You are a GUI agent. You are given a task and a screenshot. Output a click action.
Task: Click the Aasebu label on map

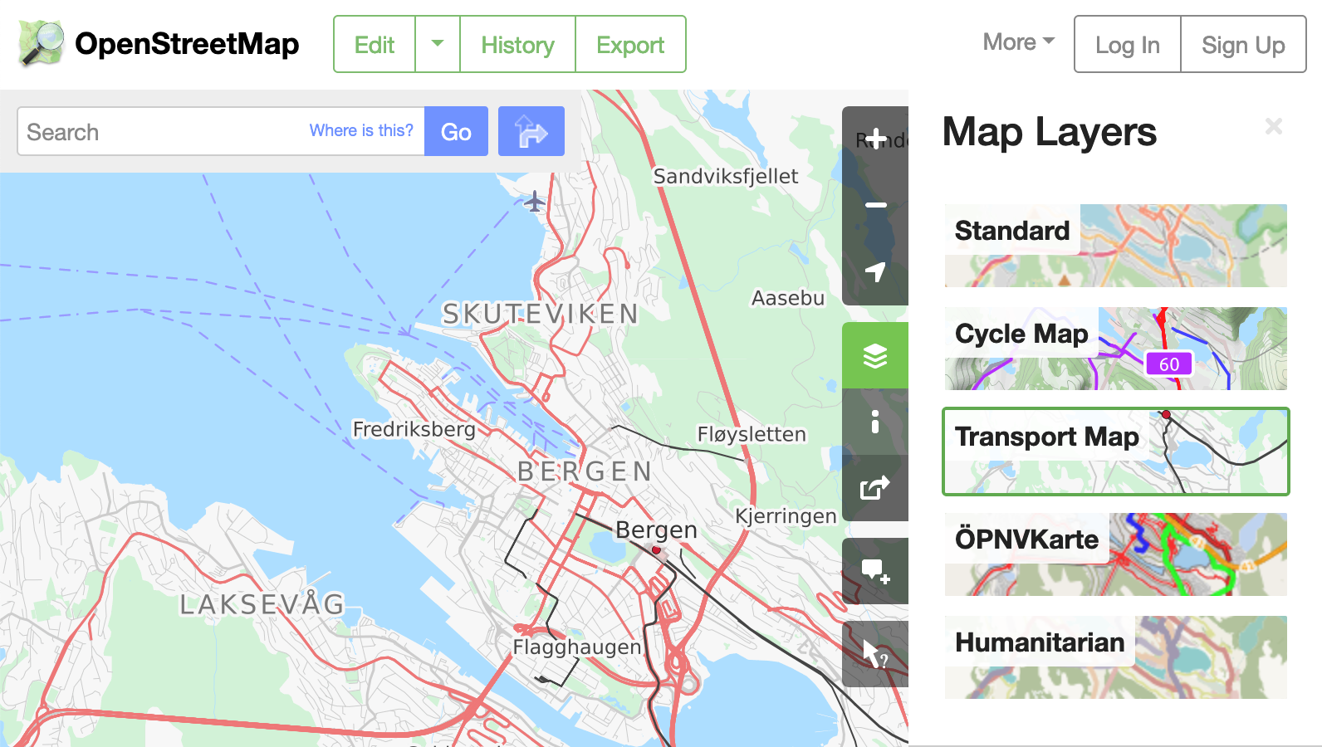pyautogui.click(x=788, y=298)
